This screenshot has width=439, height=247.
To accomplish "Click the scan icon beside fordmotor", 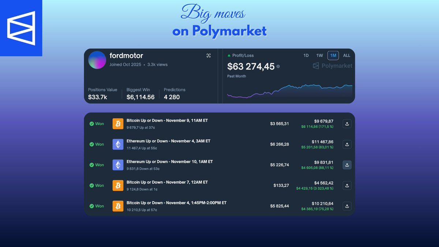I will click(x=209, y=56).
